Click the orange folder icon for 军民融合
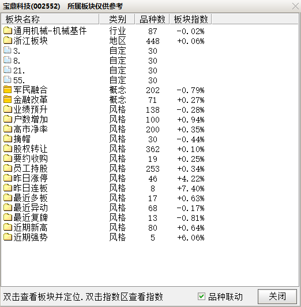 [8, 90]
